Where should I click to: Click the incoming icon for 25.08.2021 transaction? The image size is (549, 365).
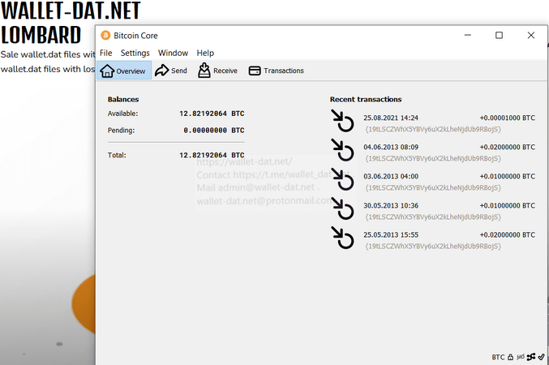point(343,121)
